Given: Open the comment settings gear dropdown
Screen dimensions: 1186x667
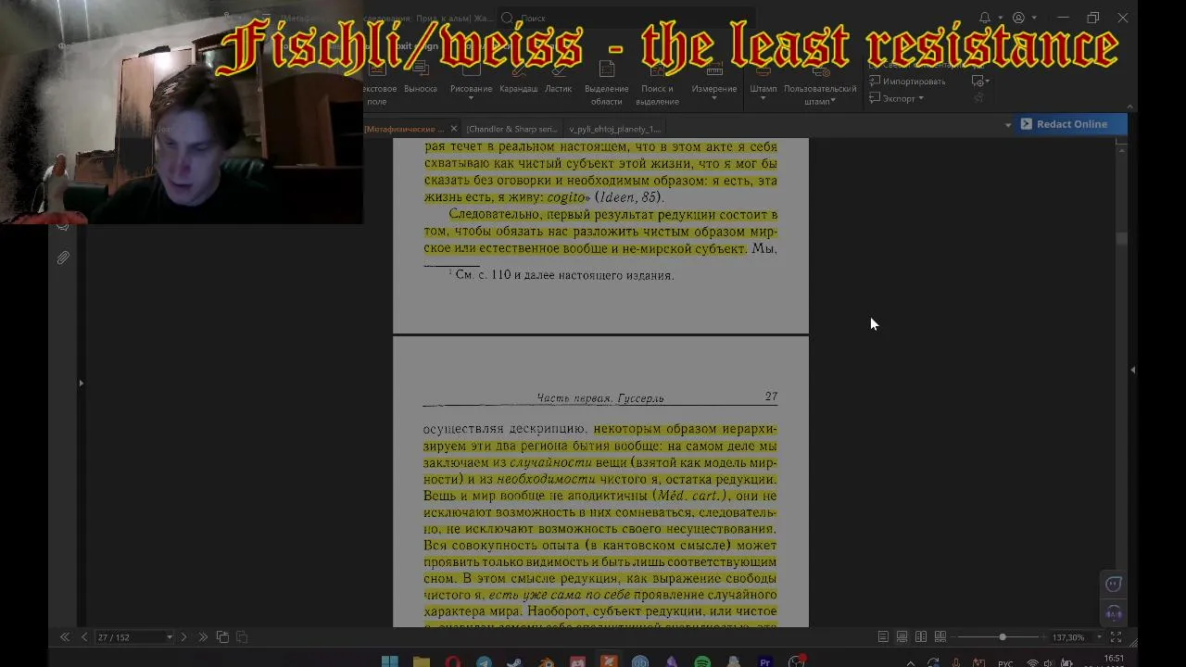Looking at the screenshot, I should [x=980, y=82].
